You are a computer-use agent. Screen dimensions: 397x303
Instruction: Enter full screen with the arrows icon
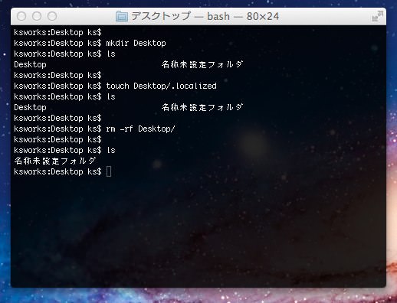pos(377,16)
